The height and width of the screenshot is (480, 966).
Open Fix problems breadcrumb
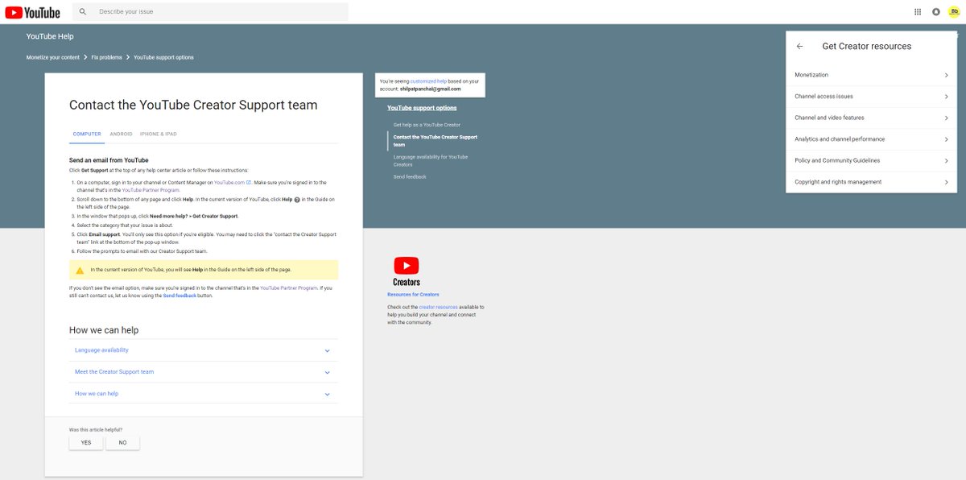coord(107,57)
